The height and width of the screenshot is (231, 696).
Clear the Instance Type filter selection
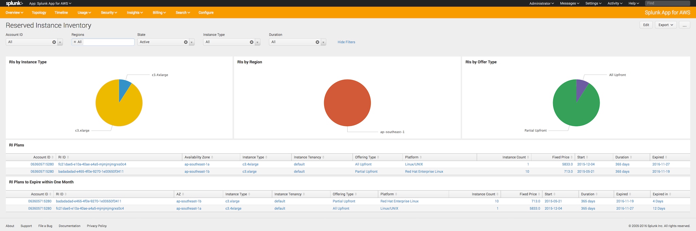coord(252,42)
